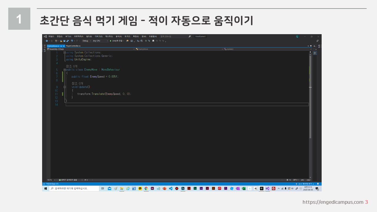This screenshot has height=212, width=377.
Task: Open the 150 % zoom level dropdown
Action: pos(51,180)
